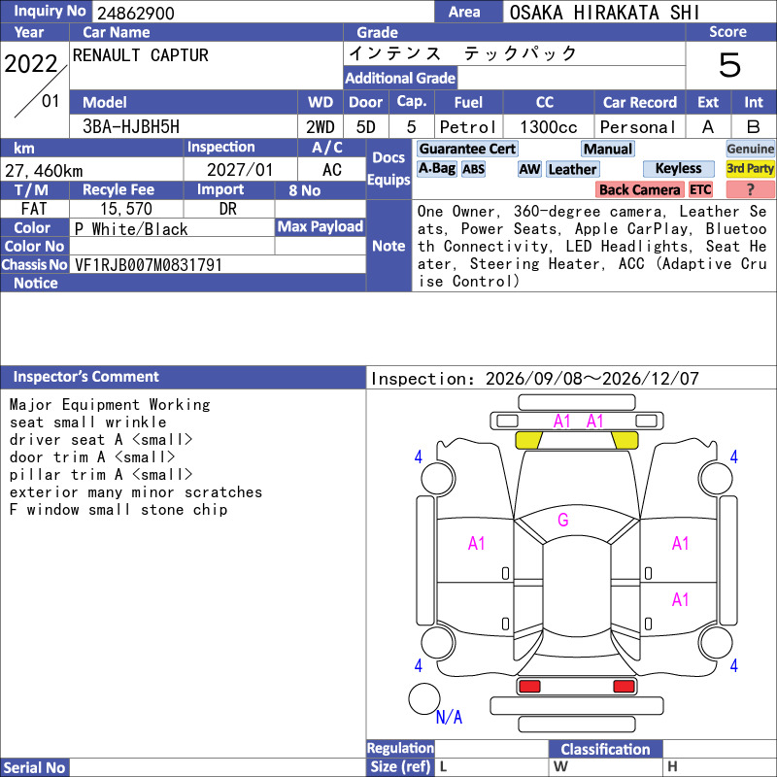The height and width of the screenshot is (777, 777).
Task: Click the Manual document badge
Action: pos(608,150)
